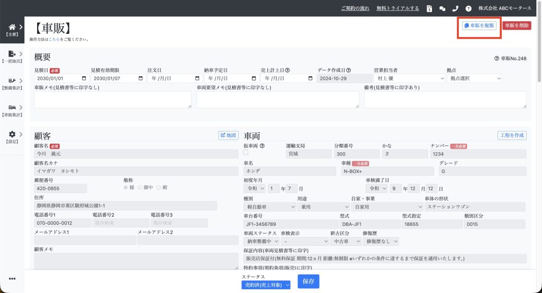Open the 主要 home sidebar icon
Viewport: 542px width, 293px height.
point(12,28)
